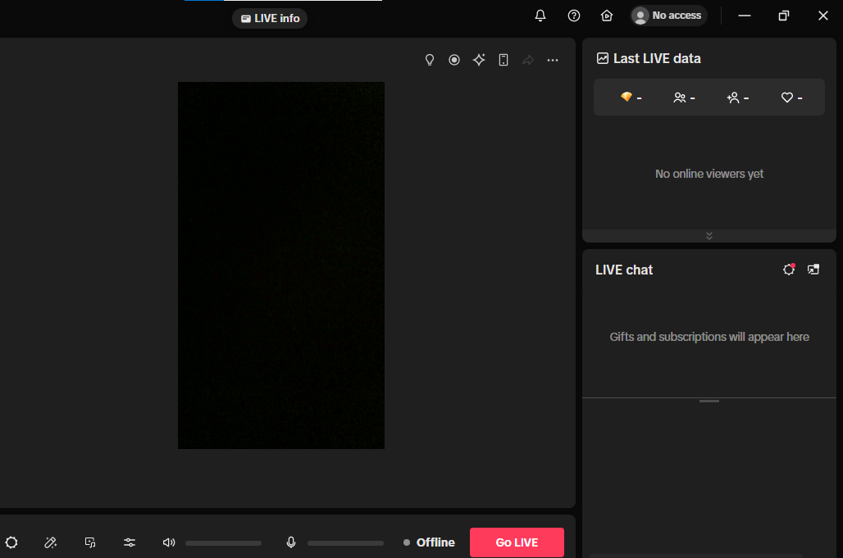Open the help question mark icon

click(573, 15)
